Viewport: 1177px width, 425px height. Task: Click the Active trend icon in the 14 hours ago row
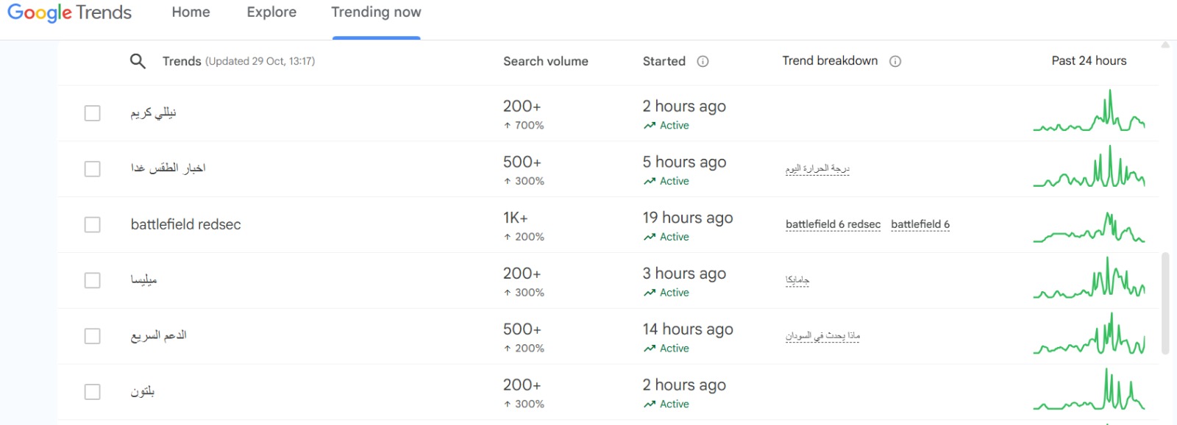(649, 349)
